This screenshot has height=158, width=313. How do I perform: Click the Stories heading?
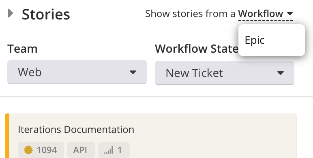tap(46, 14)
